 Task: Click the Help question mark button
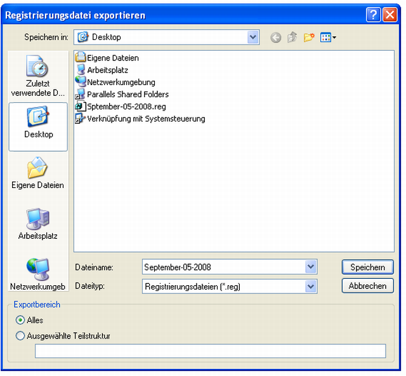(374, 15)
